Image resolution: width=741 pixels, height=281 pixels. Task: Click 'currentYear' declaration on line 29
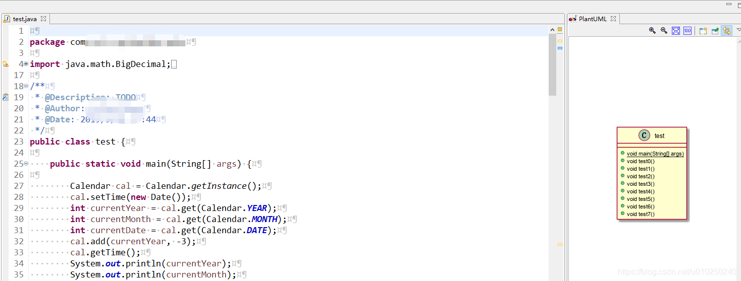coord(118,208)
